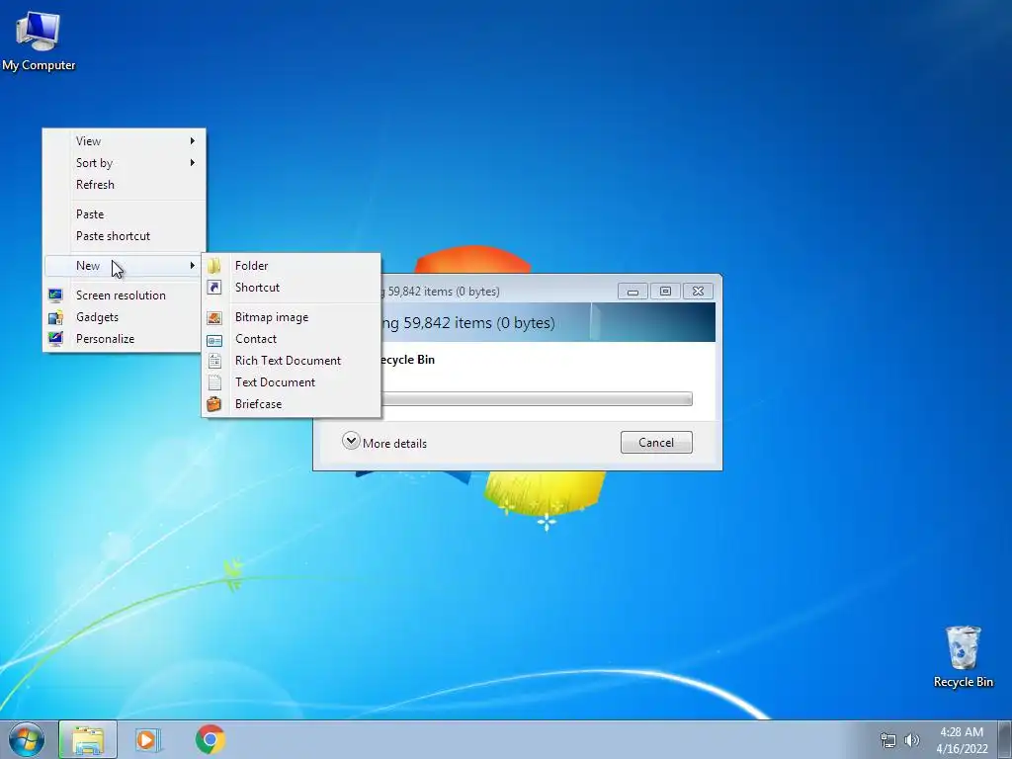Screen dimensions: 1012x759
Task: Create a new Rich Text Document
Action: point(292,361)
